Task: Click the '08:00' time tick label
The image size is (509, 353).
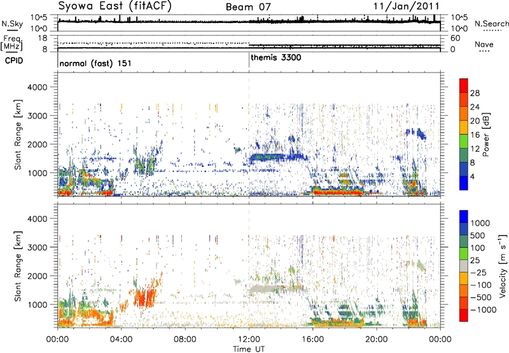Action: [x=185, y=340]
